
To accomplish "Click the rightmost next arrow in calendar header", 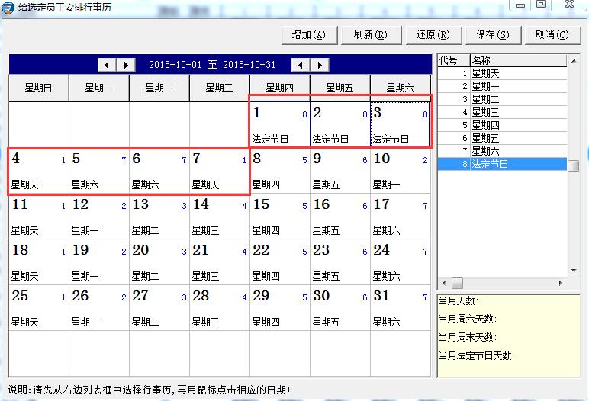I will click(320, 65).
